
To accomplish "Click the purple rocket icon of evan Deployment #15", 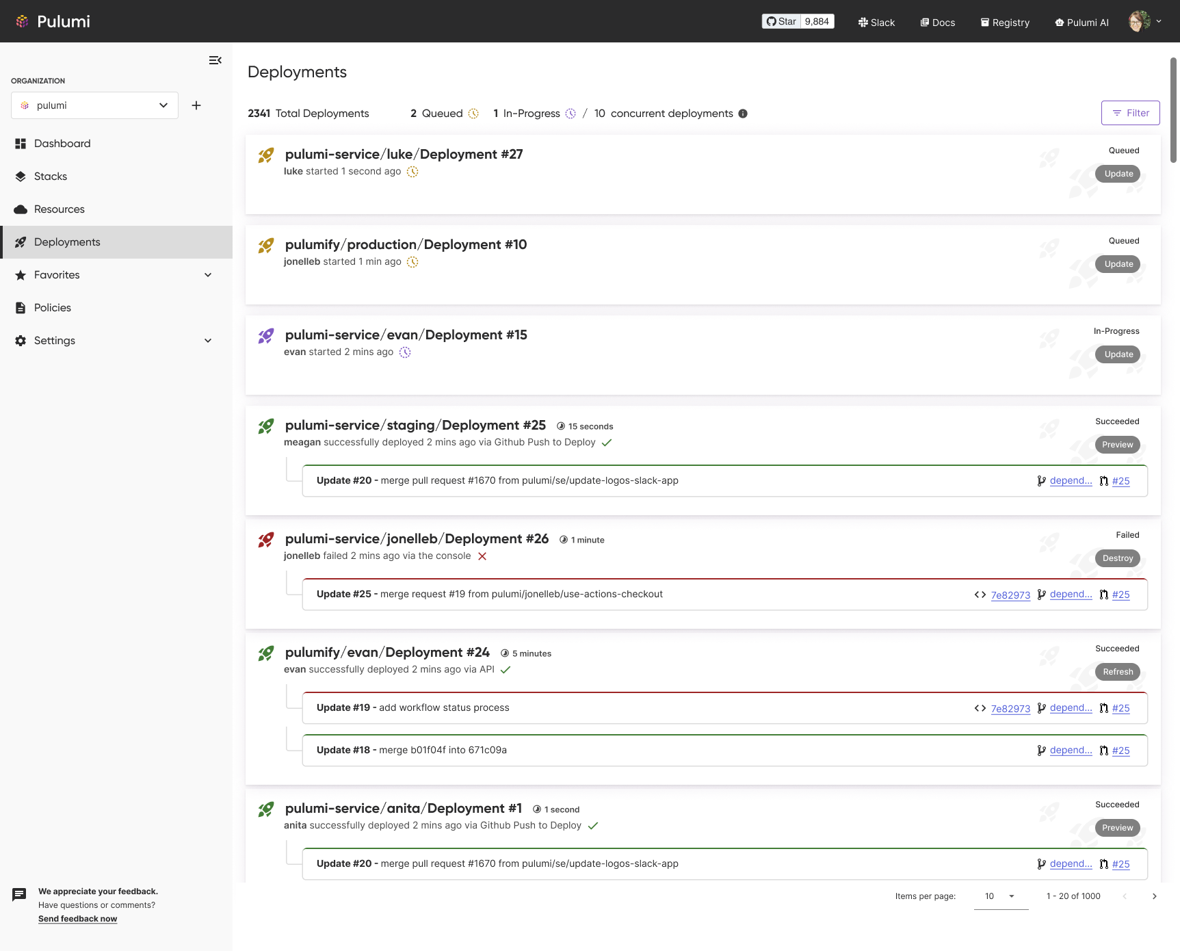I will tap(266, 336).
